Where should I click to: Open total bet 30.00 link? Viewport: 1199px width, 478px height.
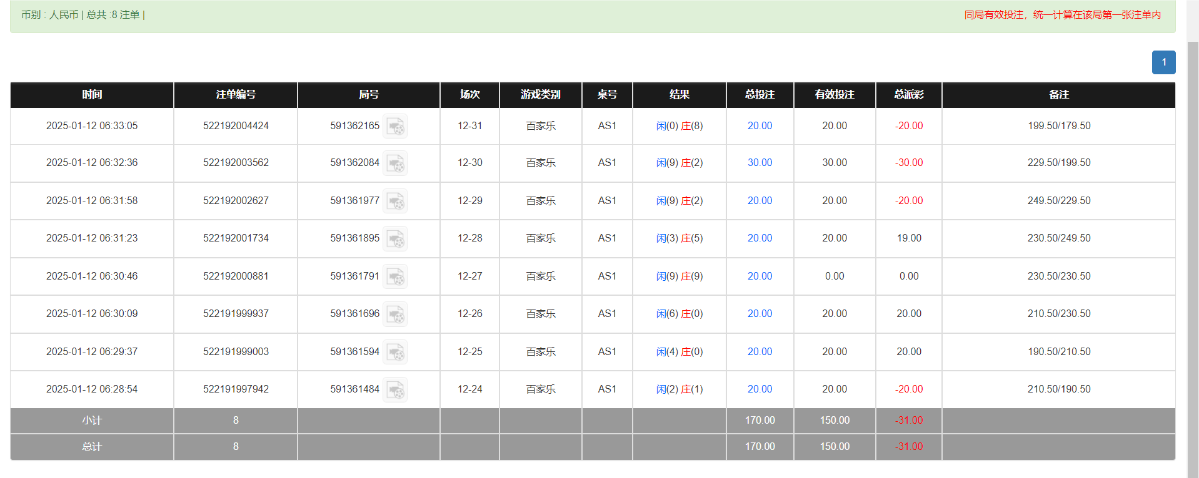click(x=760, y=163)
